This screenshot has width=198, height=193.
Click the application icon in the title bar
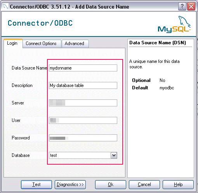pyautogui.click(x=5, y=6)
